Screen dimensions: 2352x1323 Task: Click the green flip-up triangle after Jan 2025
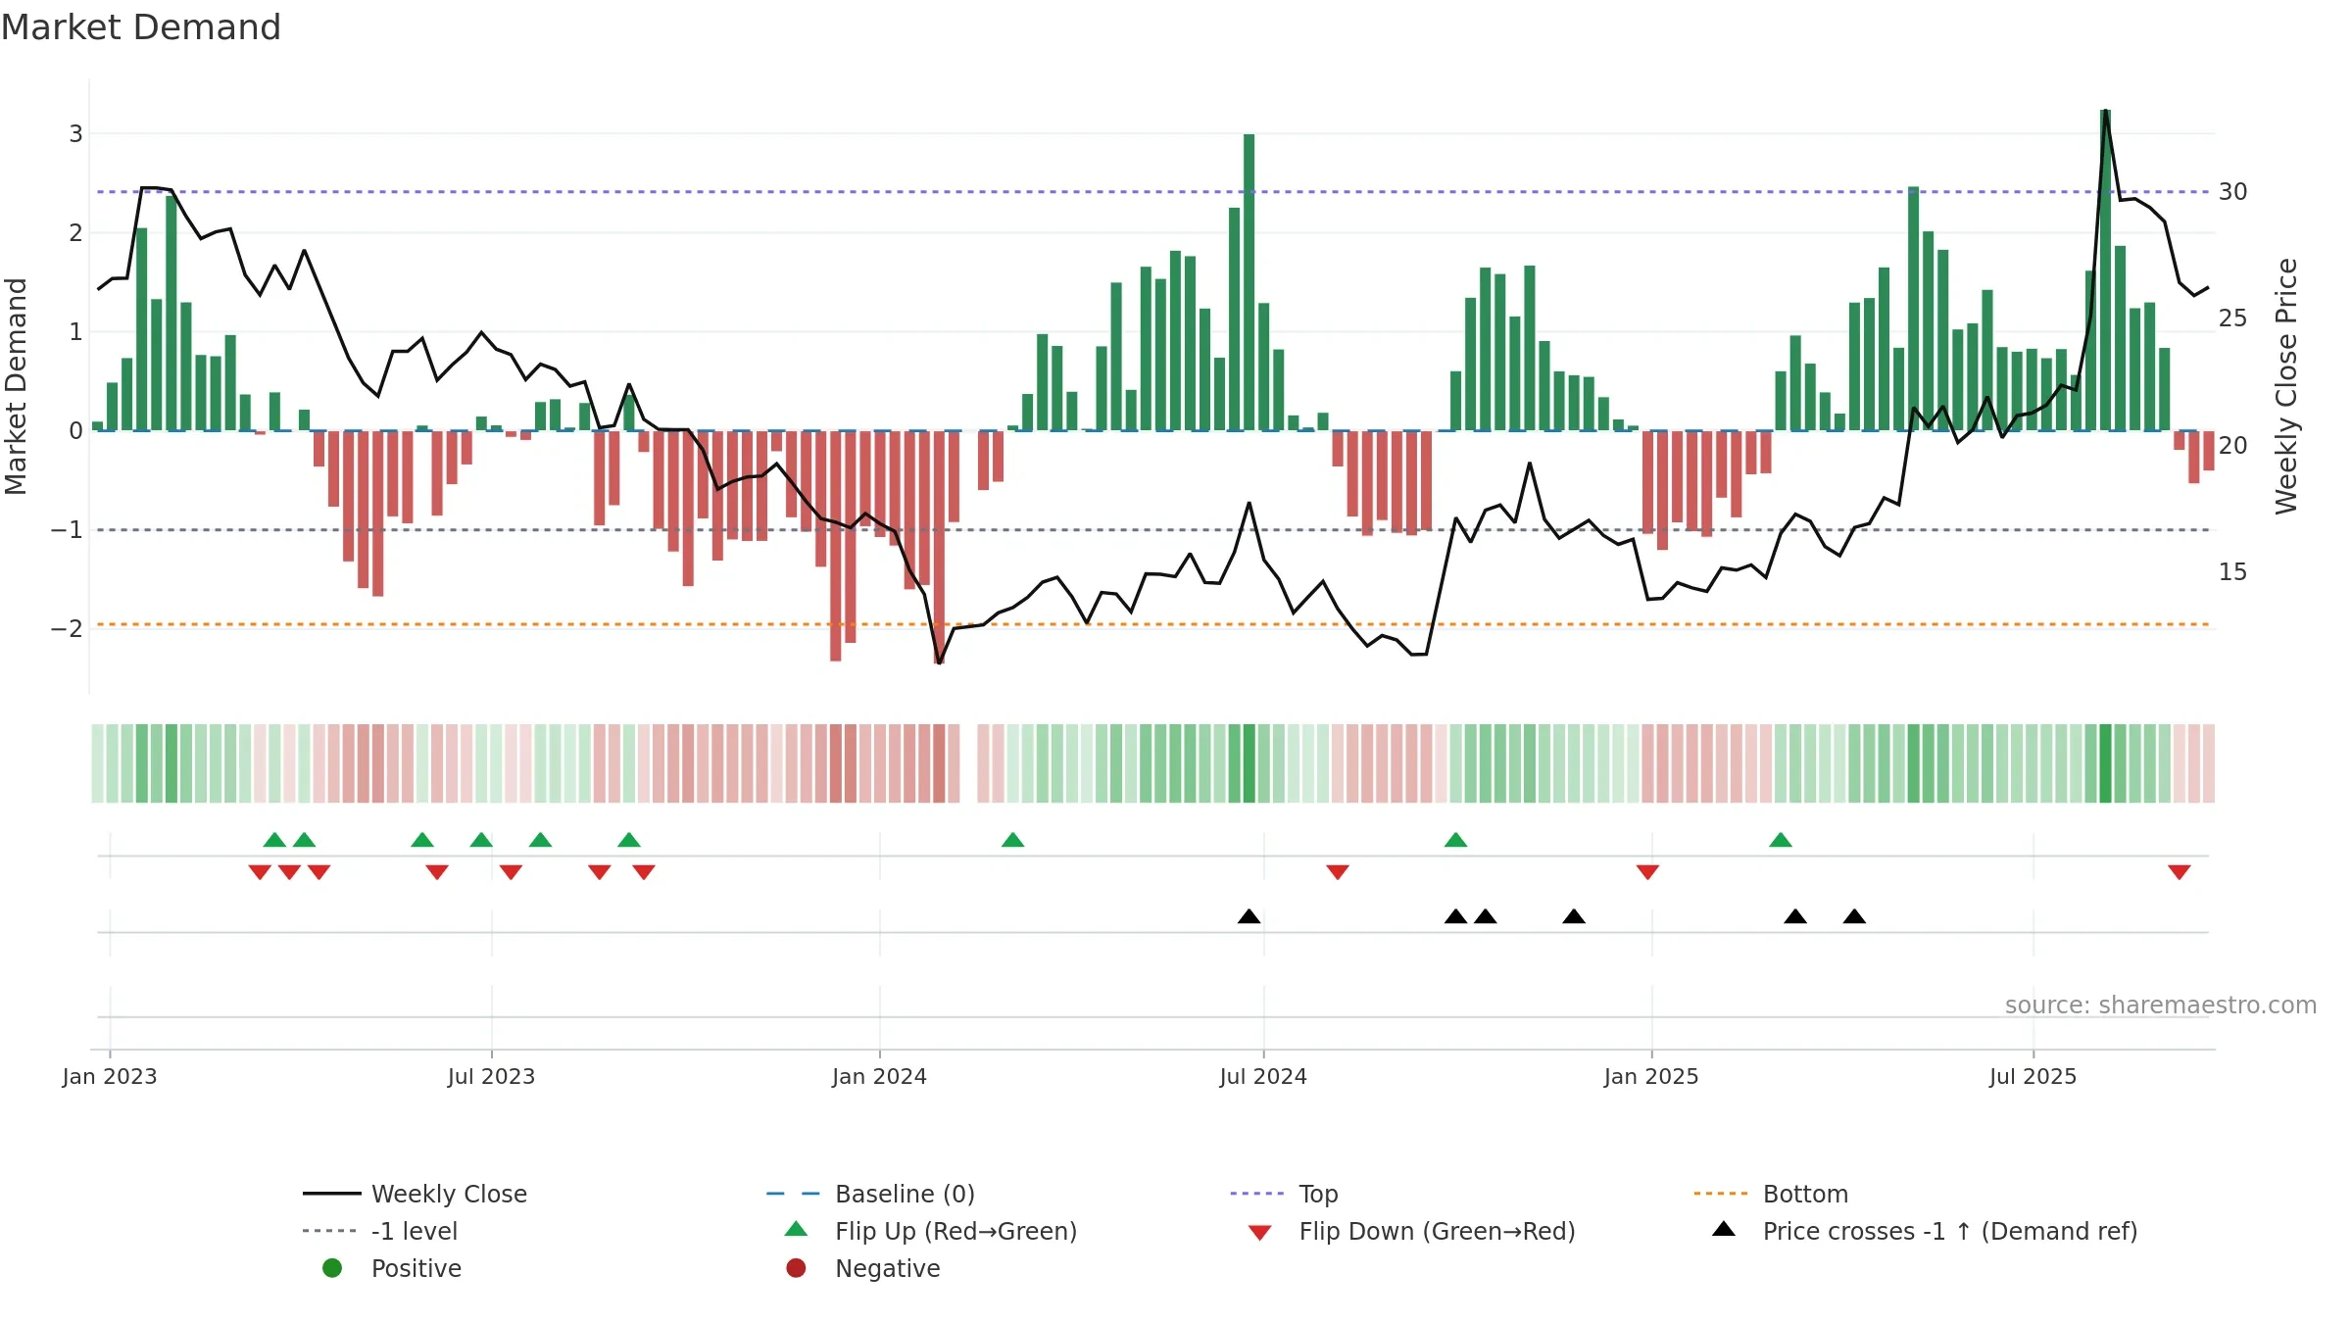(x=1781, y=840)
